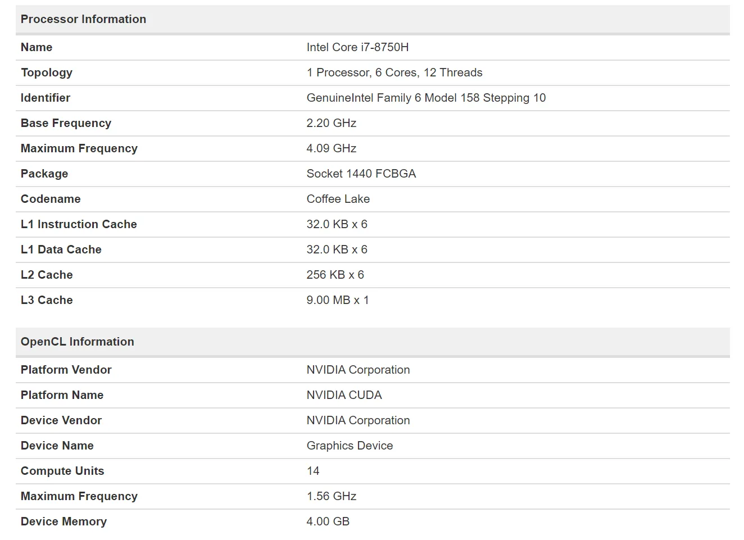
Task: Click the Graphics Device name value
Action: (349, 446)
